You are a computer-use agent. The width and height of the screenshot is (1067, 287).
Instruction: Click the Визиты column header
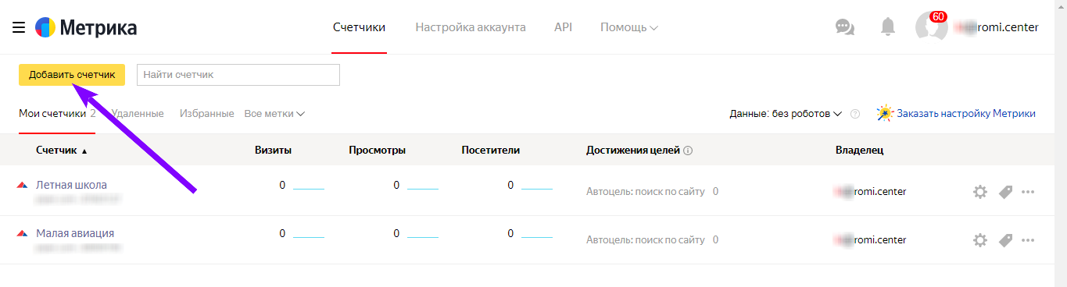pos(274,151)
